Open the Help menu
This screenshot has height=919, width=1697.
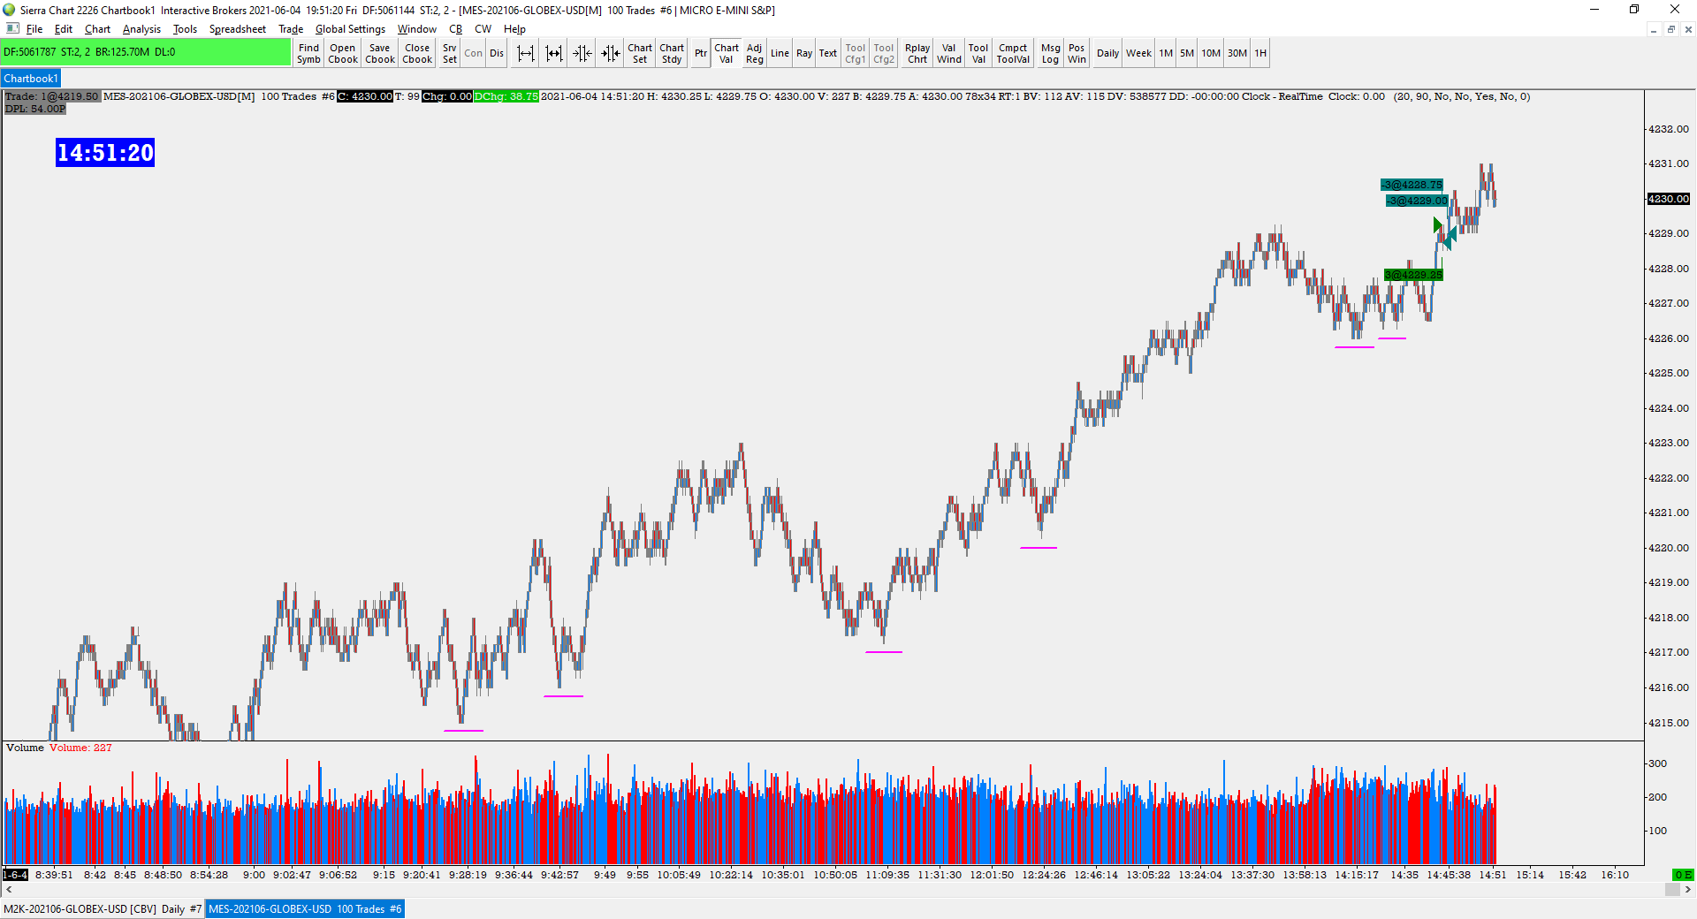(514, 29)
